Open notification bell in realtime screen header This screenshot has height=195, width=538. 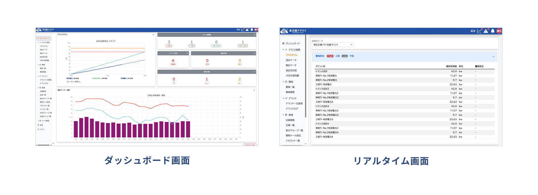point(493,31)
